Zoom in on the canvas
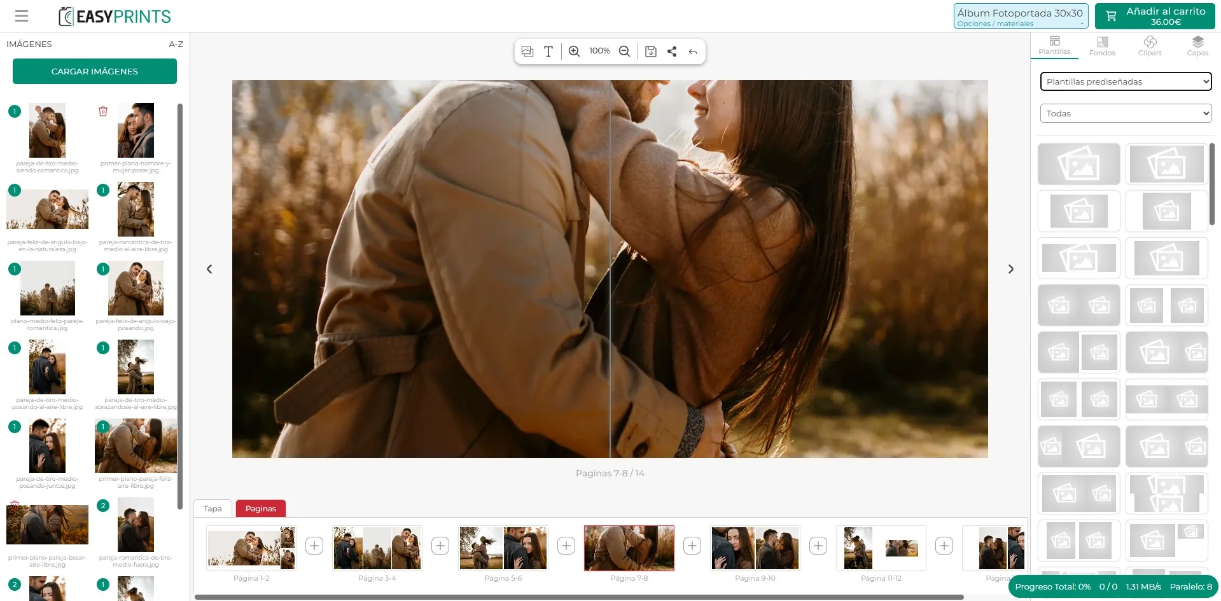1221x601 pixels. coord(574,52)
